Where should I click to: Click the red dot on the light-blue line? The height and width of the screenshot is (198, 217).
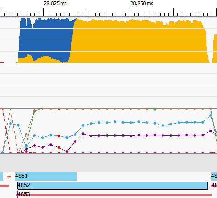coord(59,136)
